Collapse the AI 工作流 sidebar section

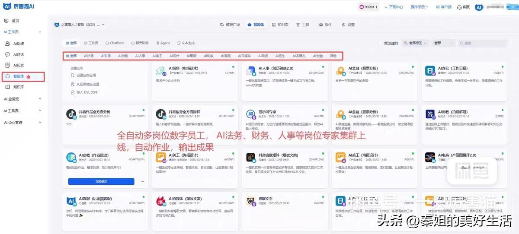coord(22,32)
